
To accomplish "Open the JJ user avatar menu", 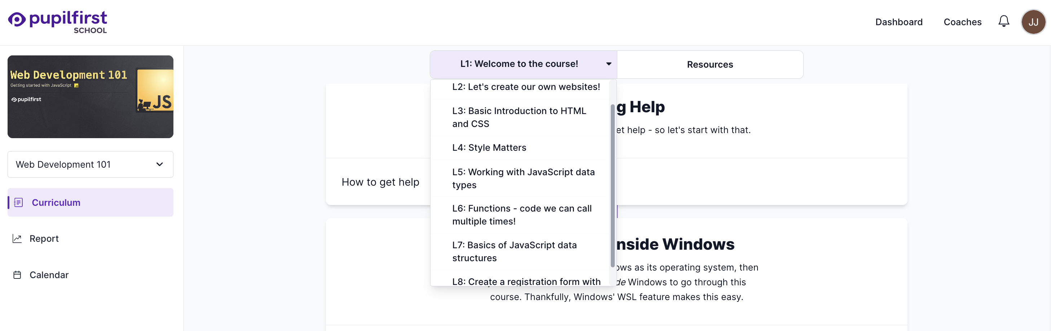I will tap(1033, 22).
